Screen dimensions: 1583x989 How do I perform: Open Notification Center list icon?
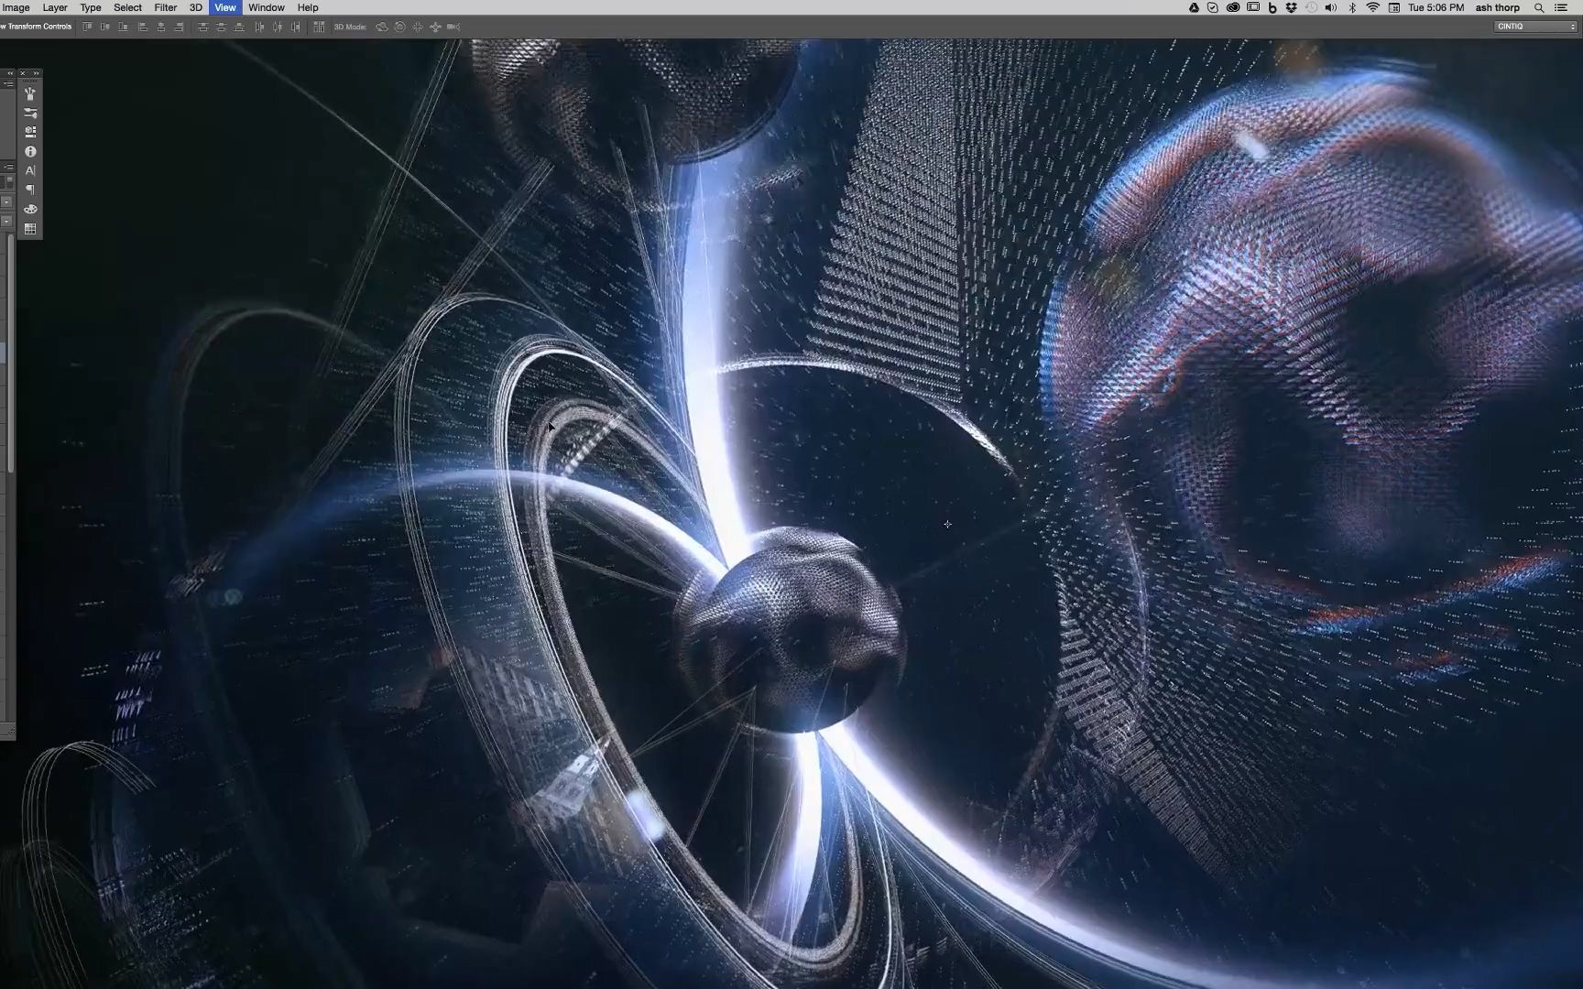pyautogui.click(x=1561, y=7)
